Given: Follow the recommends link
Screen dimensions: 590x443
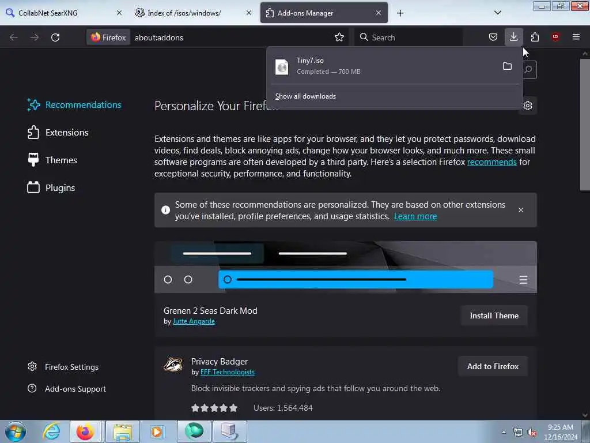Looking at the screenshot, I should (x=492, y=162).
